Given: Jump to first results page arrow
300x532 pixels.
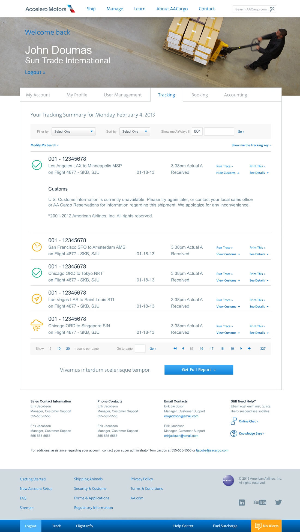Looking at the screenshot, I should tap(175, 348).
